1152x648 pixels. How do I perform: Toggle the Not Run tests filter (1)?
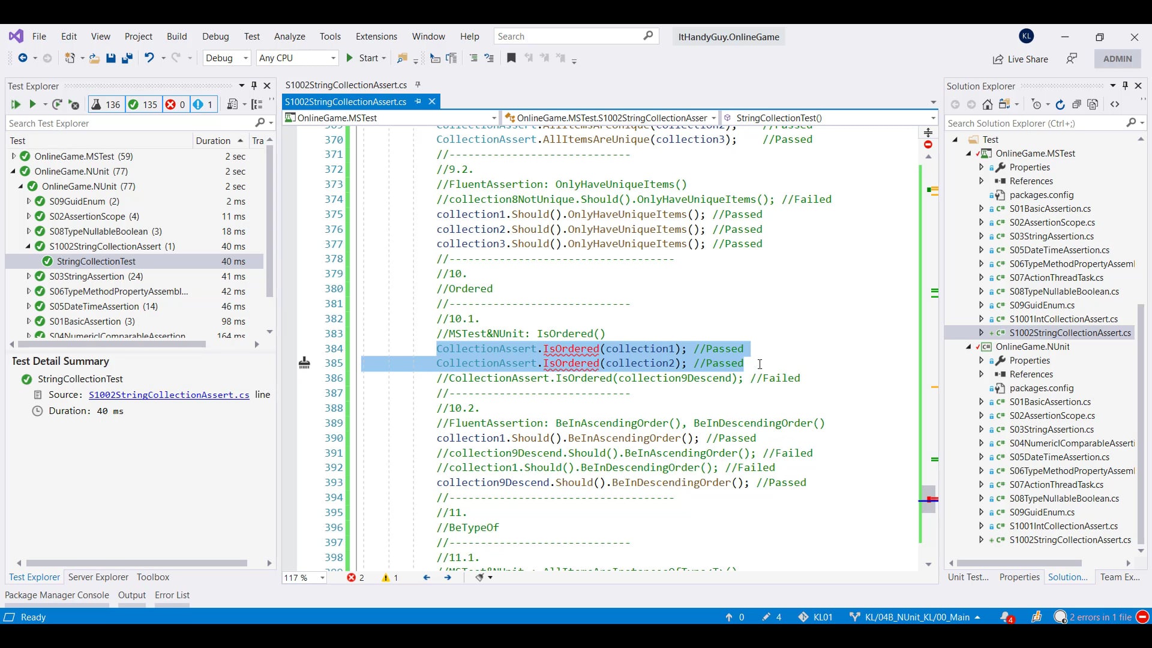click(203, 104)
